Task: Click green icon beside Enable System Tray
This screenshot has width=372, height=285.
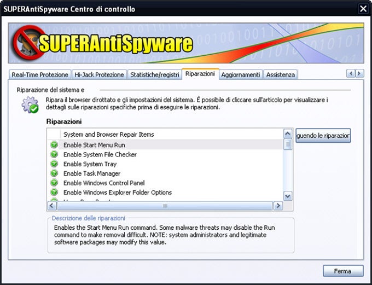Action: pyautogui.click(x=54, y=164)
